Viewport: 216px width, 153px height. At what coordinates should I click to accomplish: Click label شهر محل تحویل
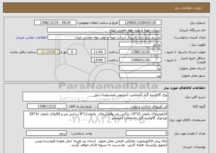coord(193,76)
